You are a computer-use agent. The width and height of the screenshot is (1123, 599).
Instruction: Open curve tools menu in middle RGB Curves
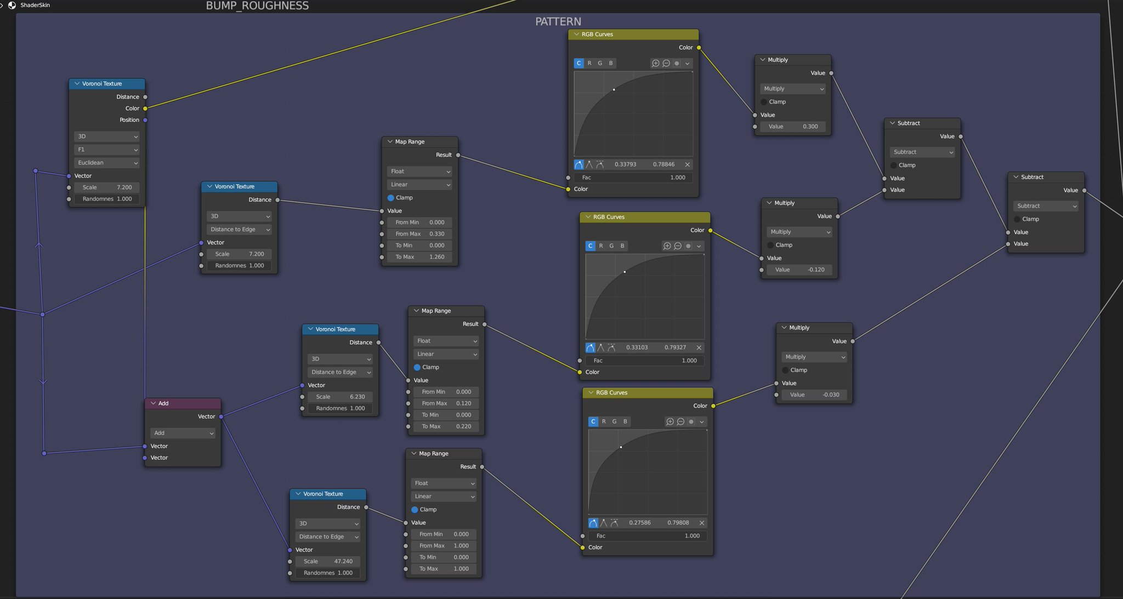click(x=699, y=246)
